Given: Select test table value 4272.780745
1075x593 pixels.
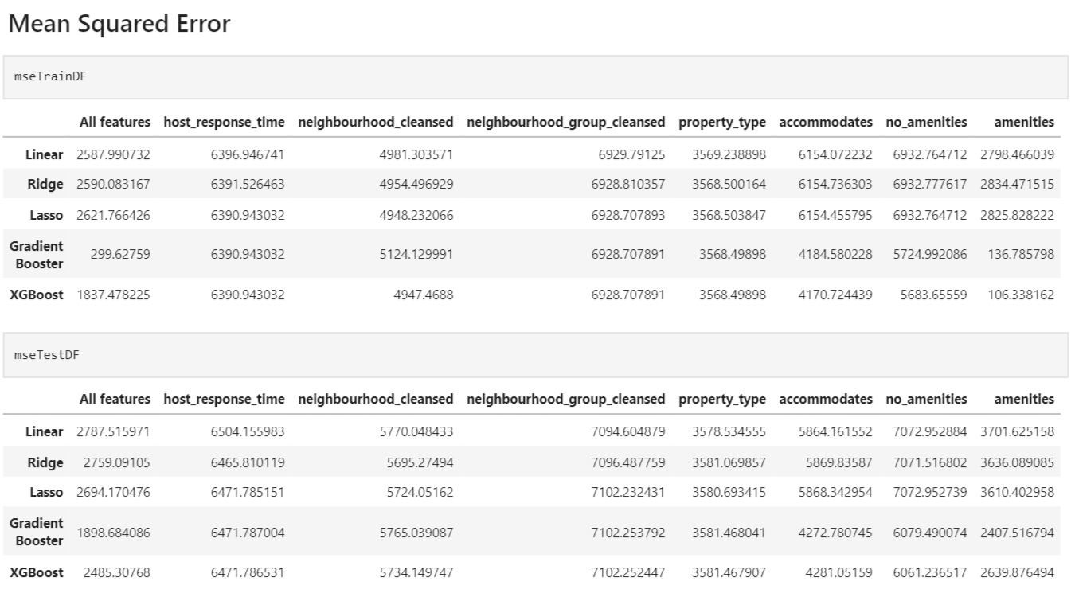Looking at the screenshot, I should (835, 532).
